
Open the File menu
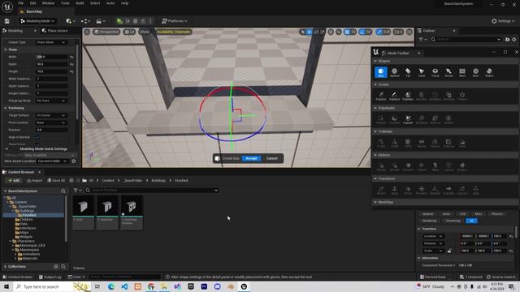[20, 3]
